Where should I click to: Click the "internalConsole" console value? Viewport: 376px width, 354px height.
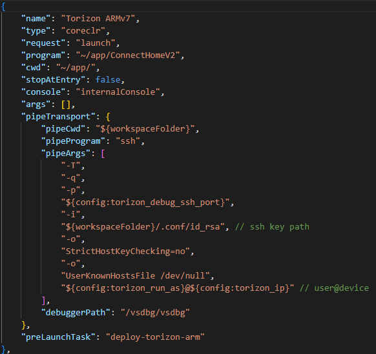[x=118, y=92]
